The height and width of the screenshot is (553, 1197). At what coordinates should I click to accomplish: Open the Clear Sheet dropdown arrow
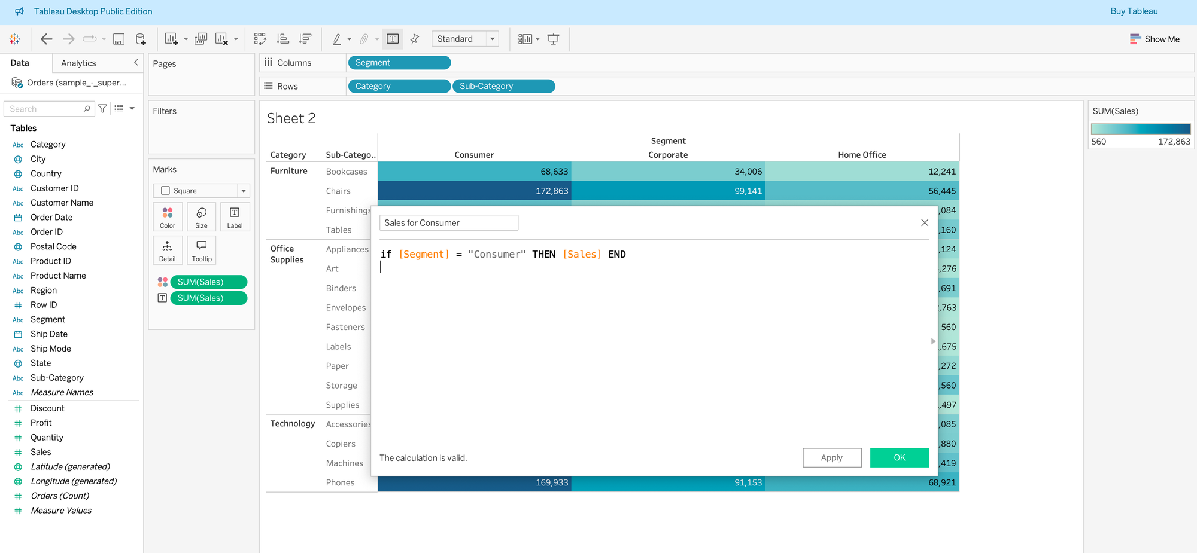(x=236, y=39)
